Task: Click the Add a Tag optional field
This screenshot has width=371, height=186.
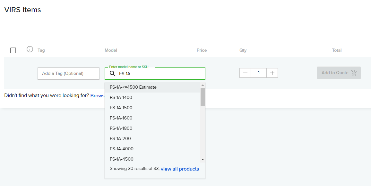Action: [x=68, y=74]
